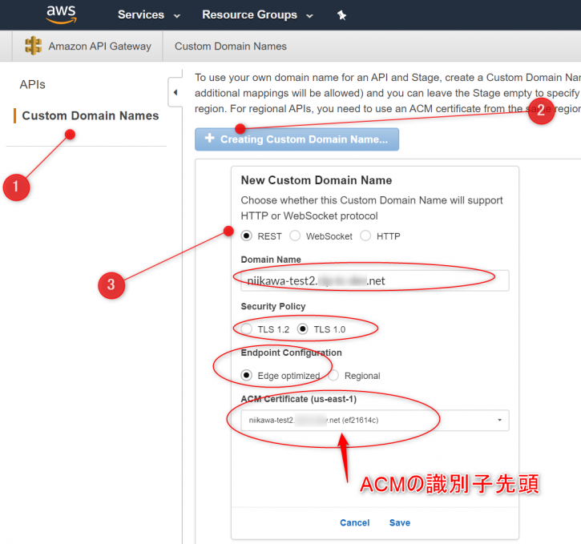Open the Services menu
Viewport: 581px width, 544px height.
pyautogui.click(x=149, y=14)
